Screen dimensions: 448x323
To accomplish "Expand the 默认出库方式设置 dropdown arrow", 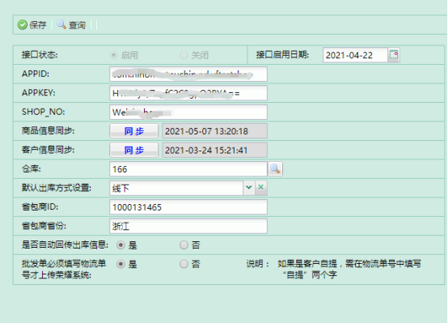I will (x=249, y=187).
